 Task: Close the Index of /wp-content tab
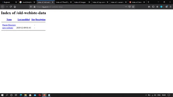click(107, 2)
